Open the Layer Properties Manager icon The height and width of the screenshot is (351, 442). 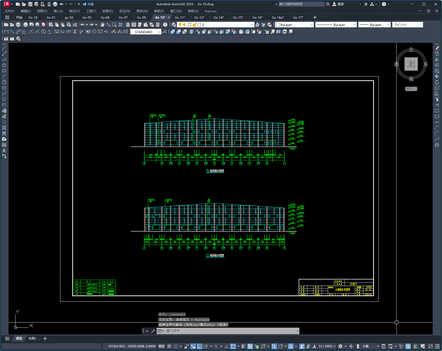(x=174, y=25)
